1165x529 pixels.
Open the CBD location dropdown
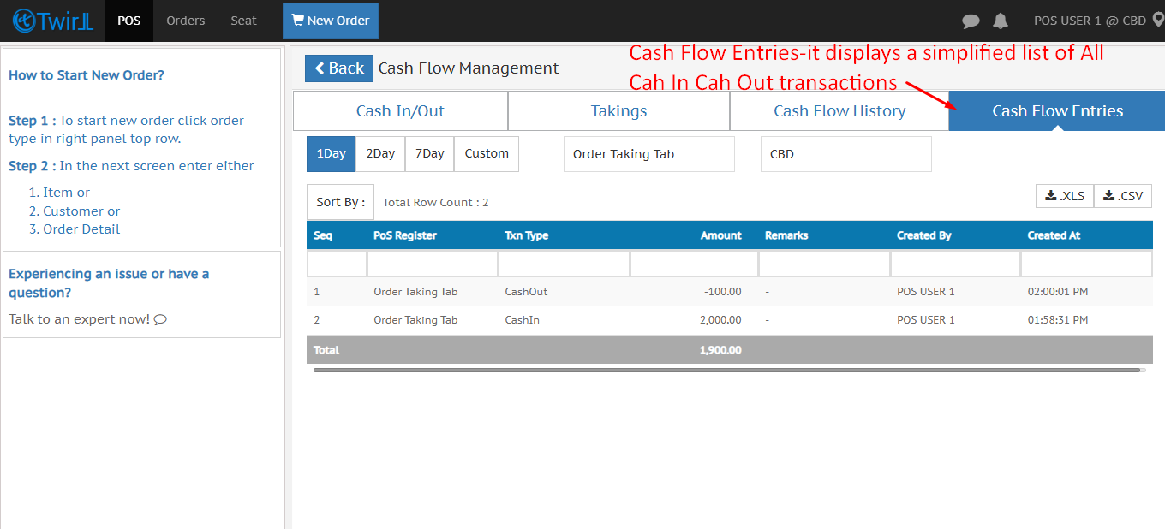click(x=845, y=154)
